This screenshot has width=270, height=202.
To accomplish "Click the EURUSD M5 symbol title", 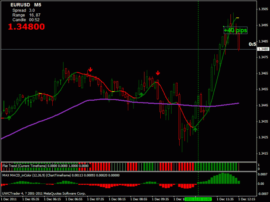I will tap(26, 5).
